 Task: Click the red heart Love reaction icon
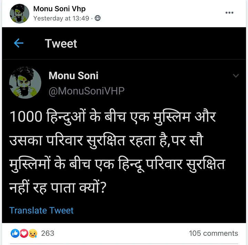click(x=24, y=233)
